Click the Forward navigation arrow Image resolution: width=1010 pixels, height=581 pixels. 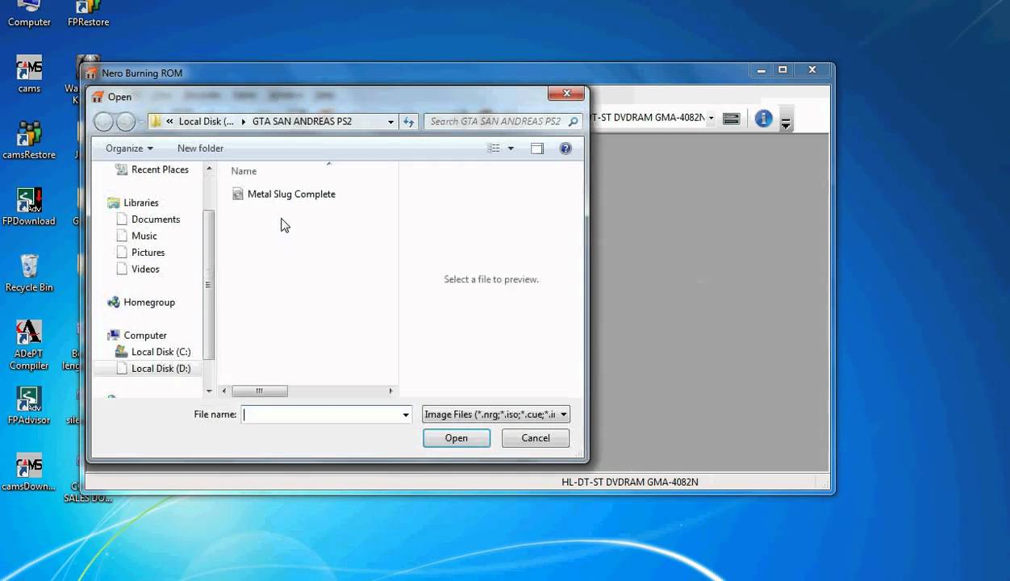(126, 122)
